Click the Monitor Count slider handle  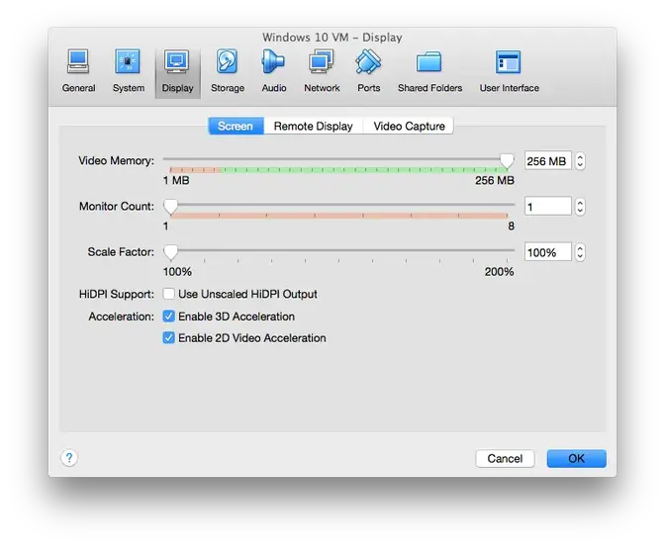(170, 207)
